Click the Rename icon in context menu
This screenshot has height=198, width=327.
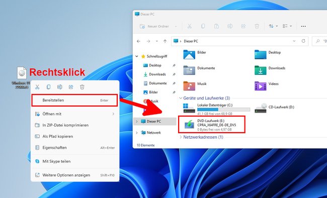click(x=60, y=87)
